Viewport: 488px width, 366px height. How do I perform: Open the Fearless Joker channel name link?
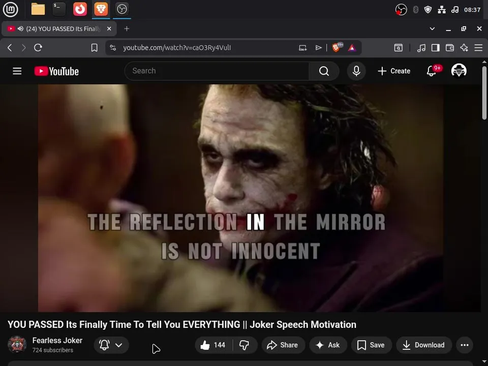[57, 341]
